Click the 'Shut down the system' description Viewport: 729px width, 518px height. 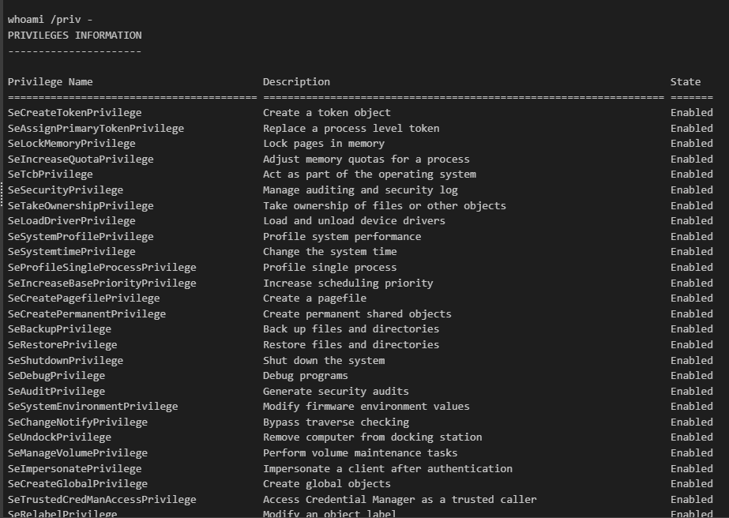pyautogui.click(x=324, y=361)
